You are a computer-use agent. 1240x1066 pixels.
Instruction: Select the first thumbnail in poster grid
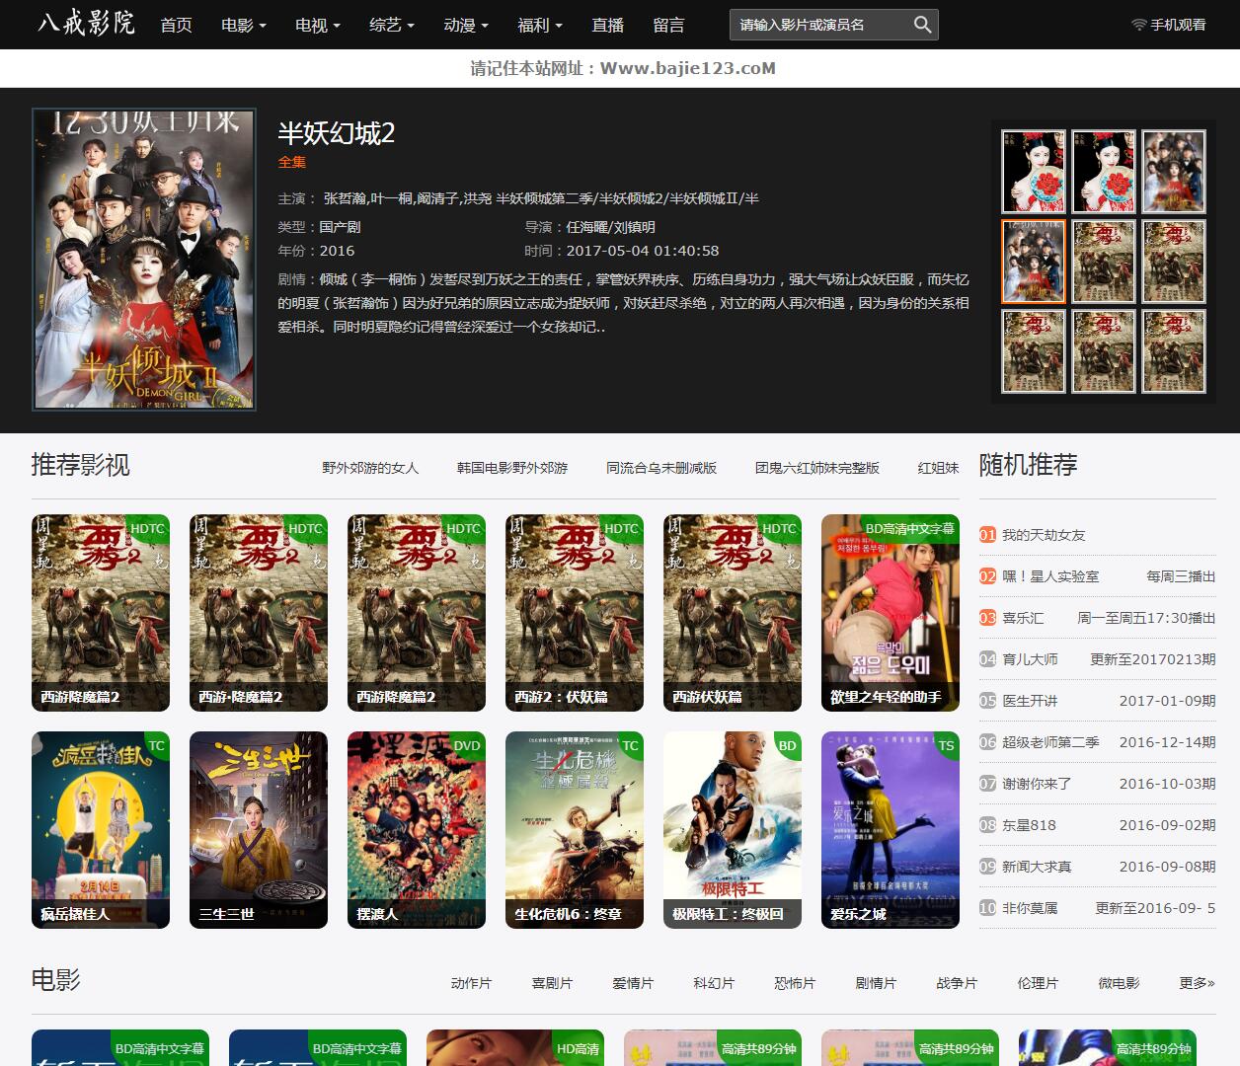[x=1034, y=172]
